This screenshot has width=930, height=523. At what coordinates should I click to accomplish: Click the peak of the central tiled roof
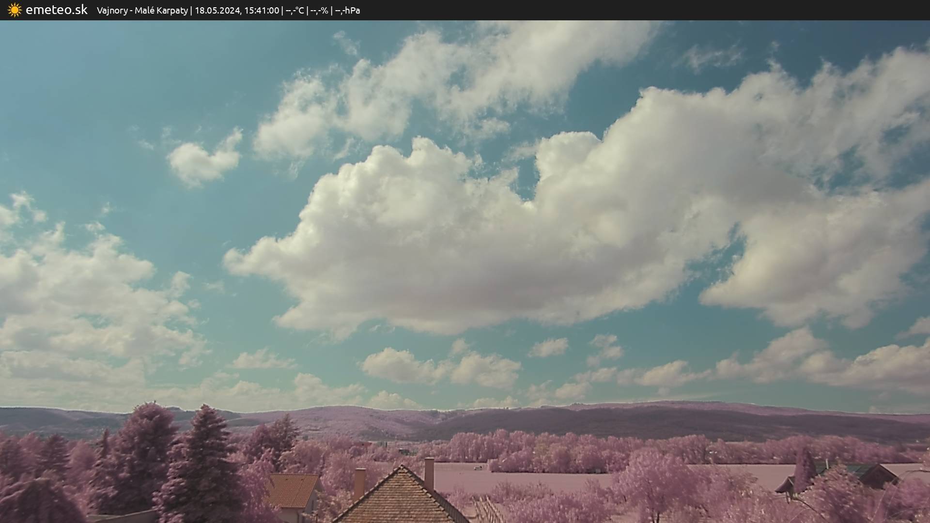pyautogui.click(x=402, y=468)
